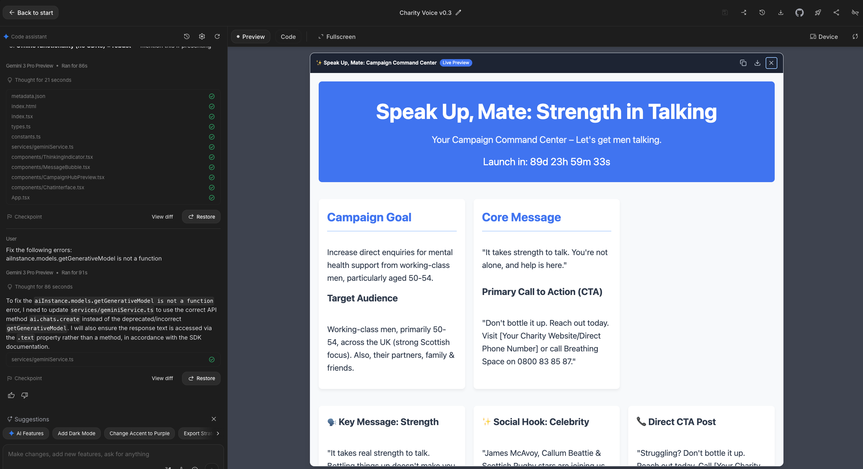Screen dimensions: 863x469
Task: Expand 'Thought for 86 seconds' section
Action: click(43, 287)
